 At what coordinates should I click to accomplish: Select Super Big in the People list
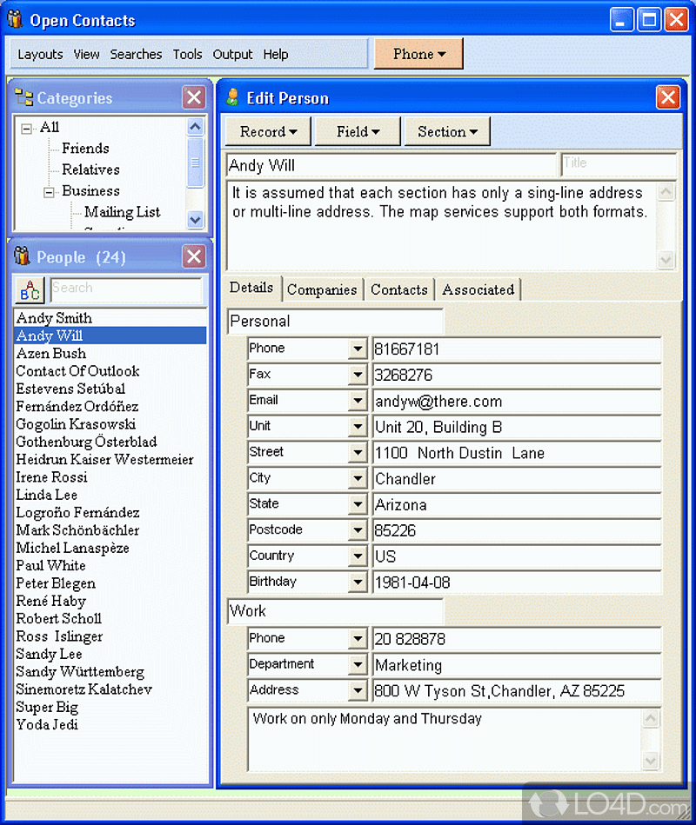coord(110,707)
